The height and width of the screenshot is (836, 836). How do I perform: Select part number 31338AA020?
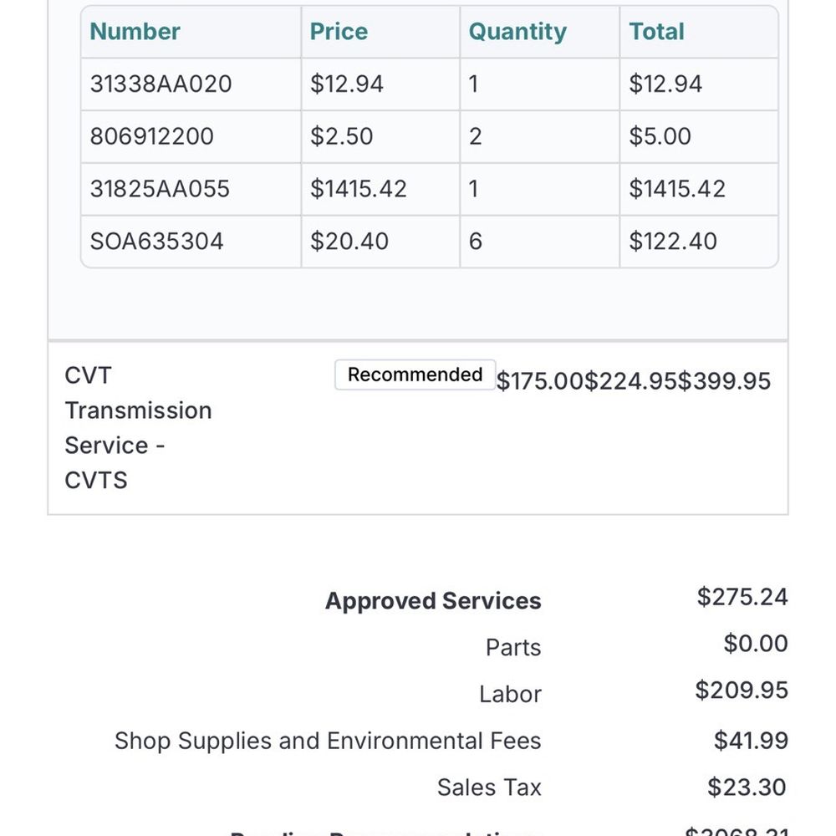pyautogui.click(x=161, y=84)
